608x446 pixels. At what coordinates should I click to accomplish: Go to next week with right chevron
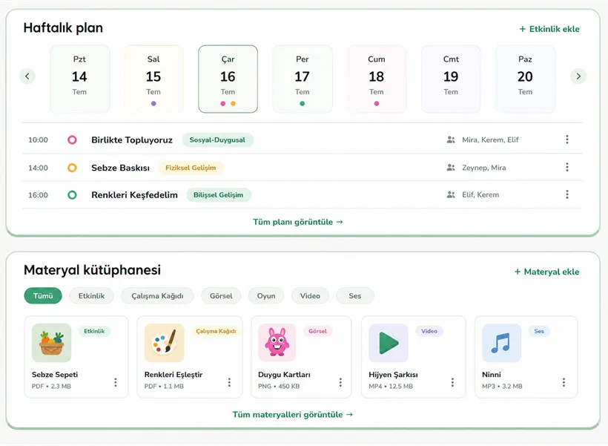578,76
